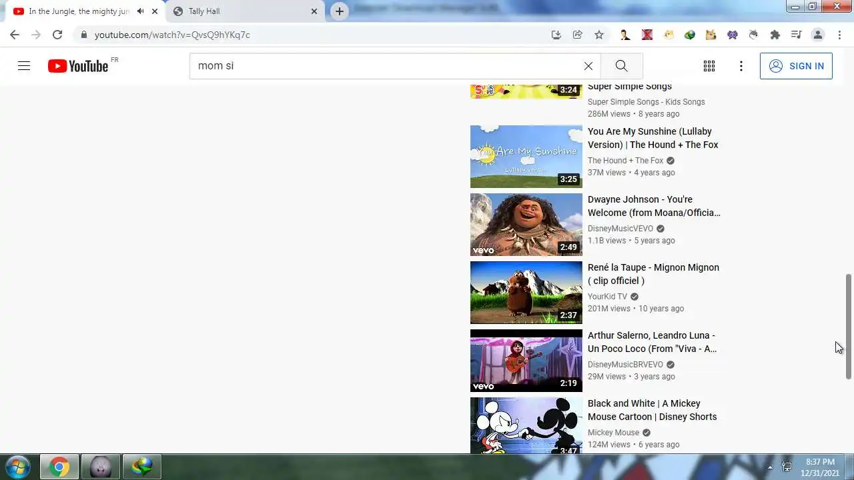
Task: Sign in to YouTube
Action: 796,66
